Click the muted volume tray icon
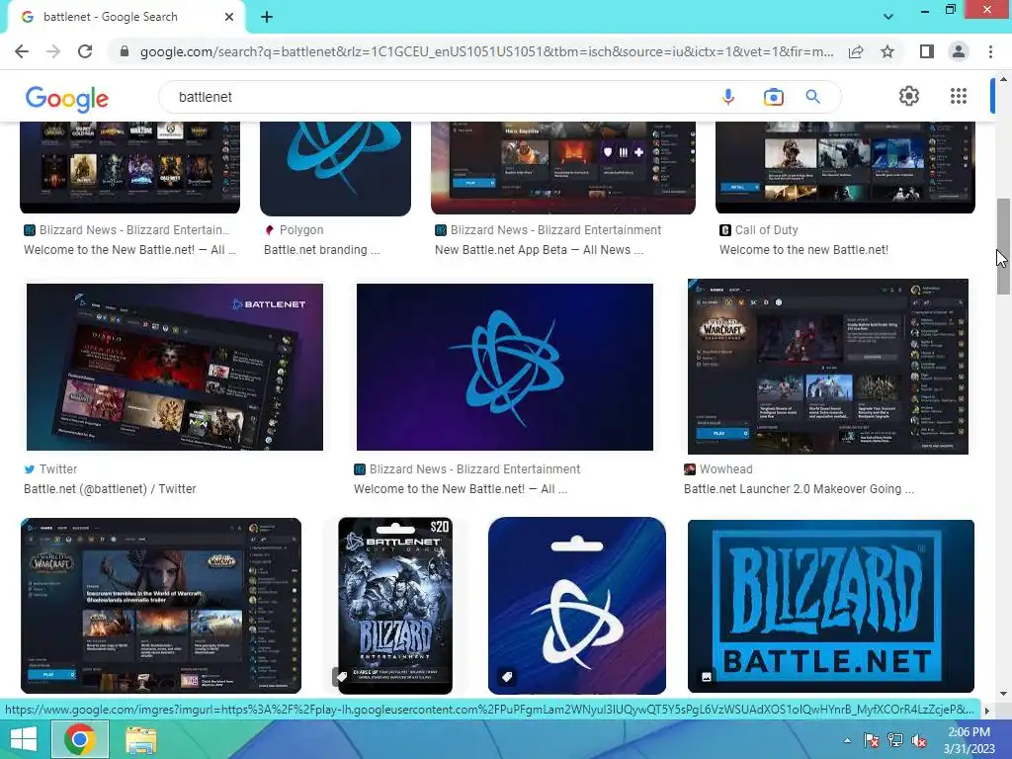Image resolution: width=1012 pixels, height=759 pixels. click(x=919, y=741)
